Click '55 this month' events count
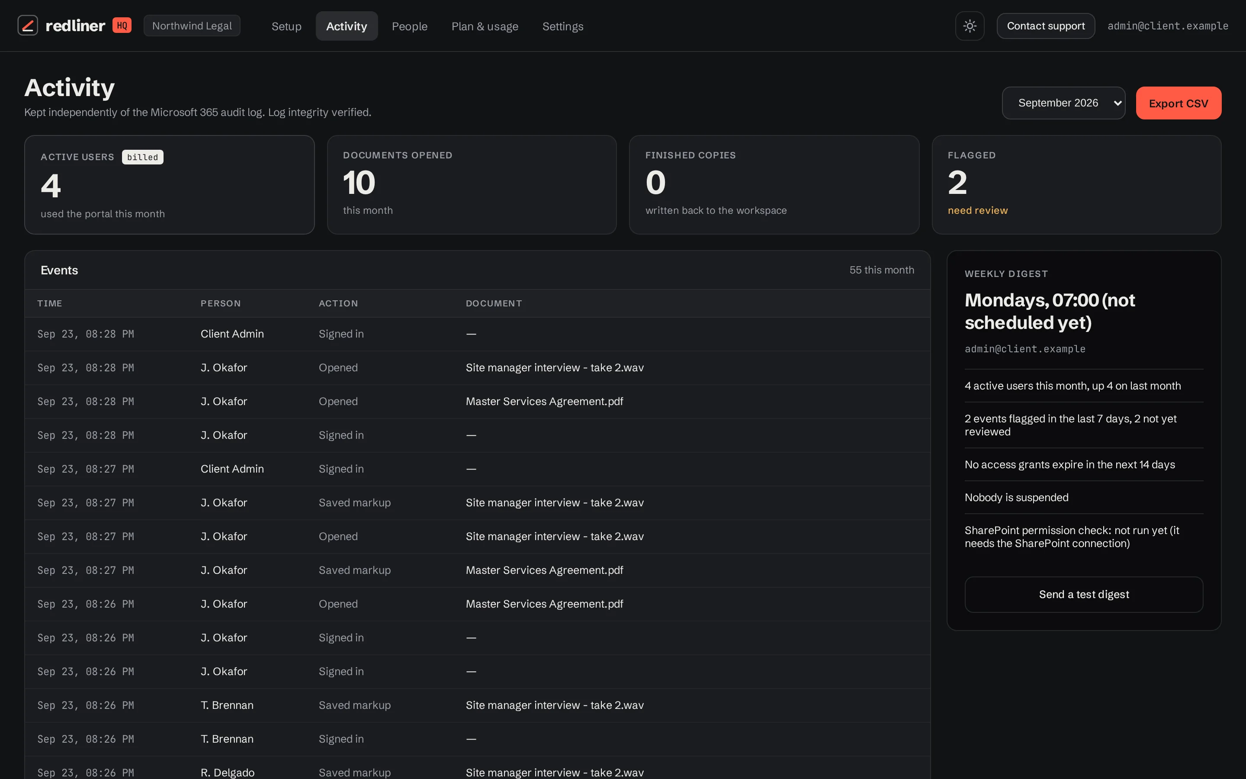 click(881, 270)
